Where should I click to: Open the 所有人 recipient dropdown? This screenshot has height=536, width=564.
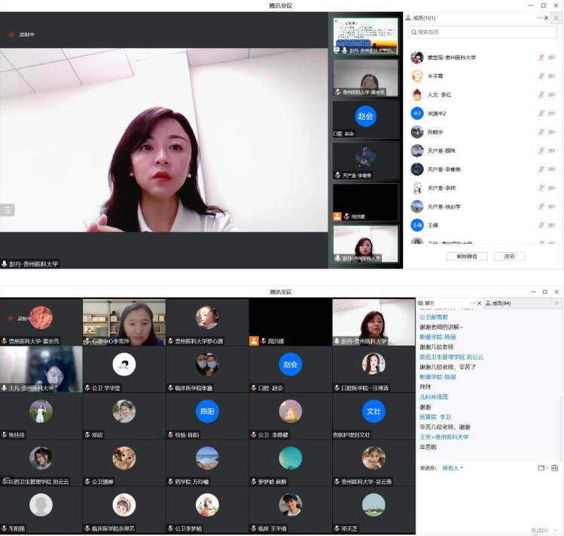[453, 467]
